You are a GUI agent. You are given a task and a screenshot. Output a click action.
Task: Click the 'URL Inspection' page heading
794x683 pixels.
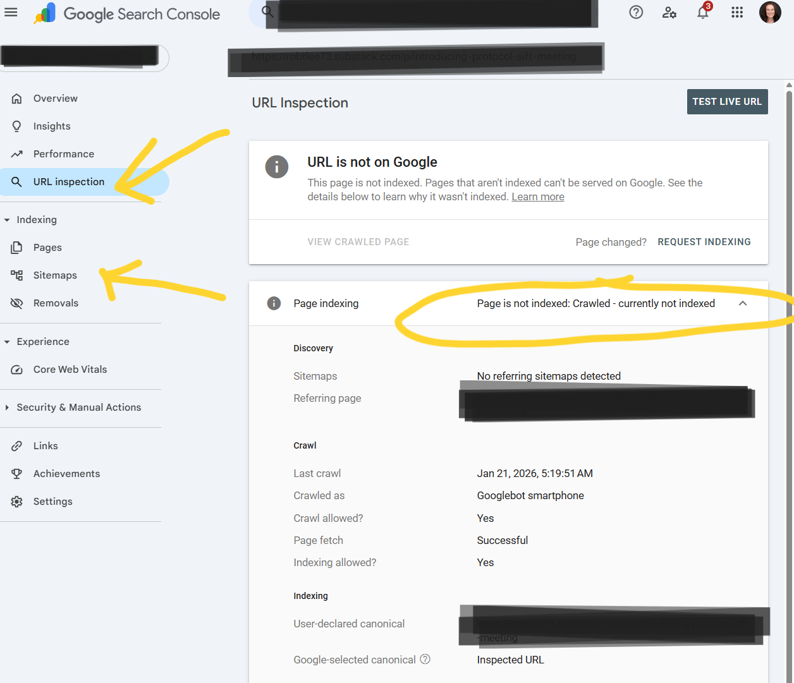(x=300, y=103)
